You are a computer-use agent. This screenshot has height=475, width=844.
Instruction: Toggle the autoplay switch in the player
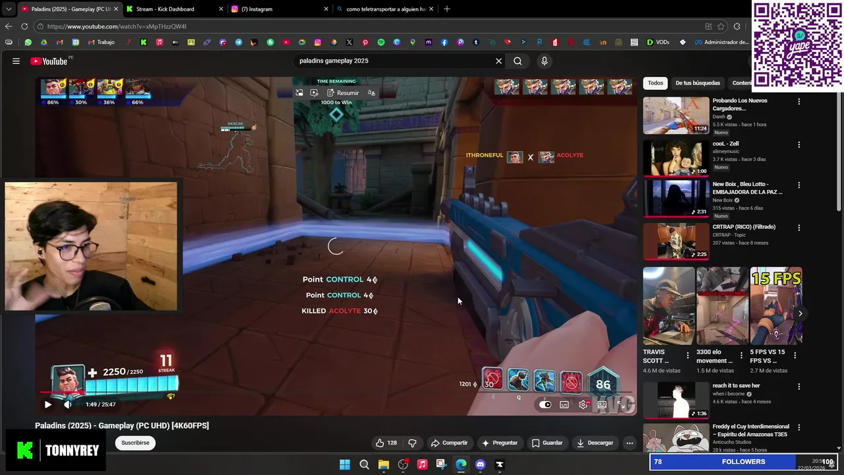coord(545,404)
